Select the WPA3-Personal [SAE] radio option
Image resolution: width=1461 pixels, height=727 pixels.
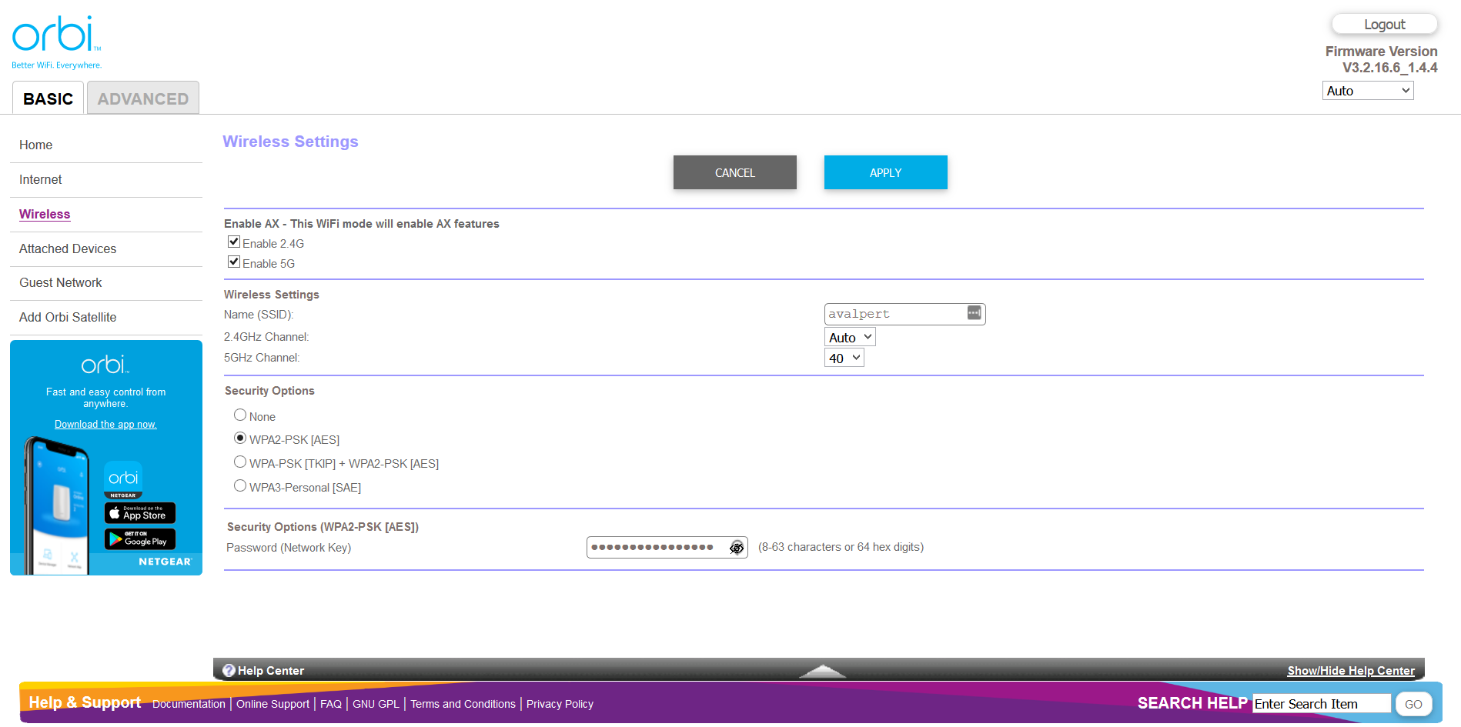point(240,486)
